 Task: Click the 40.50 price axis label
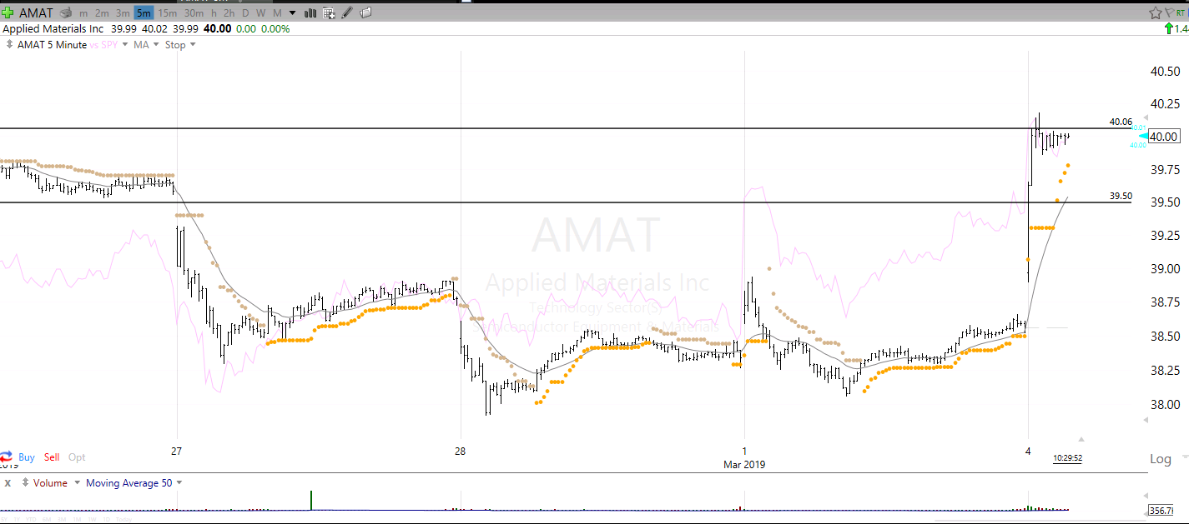click(1165, 72)
